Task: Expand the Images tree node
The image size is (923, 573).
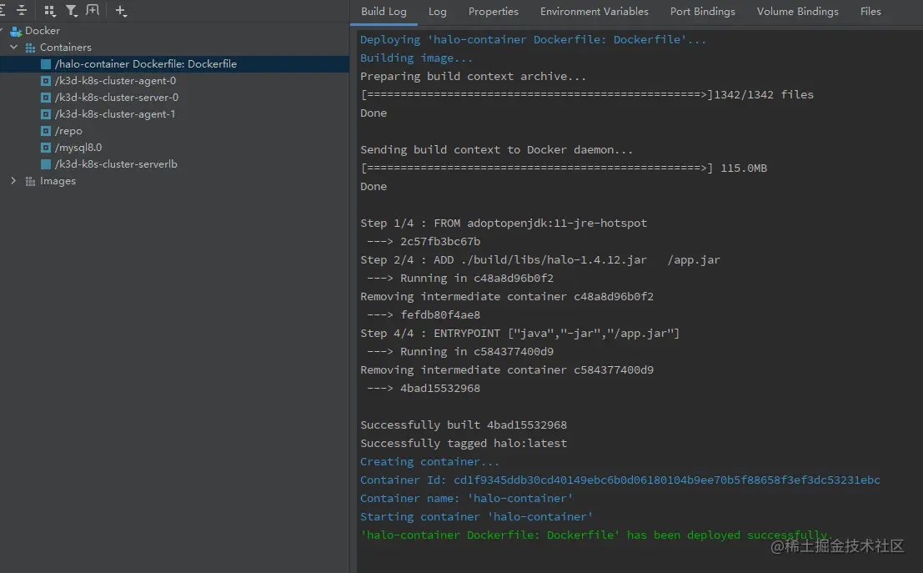Action: (13, 181)
